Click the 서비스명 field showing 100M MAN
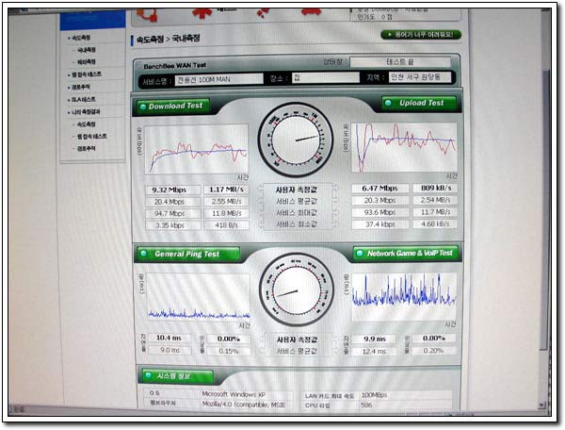Screen dimensions: 565x430 219,79
